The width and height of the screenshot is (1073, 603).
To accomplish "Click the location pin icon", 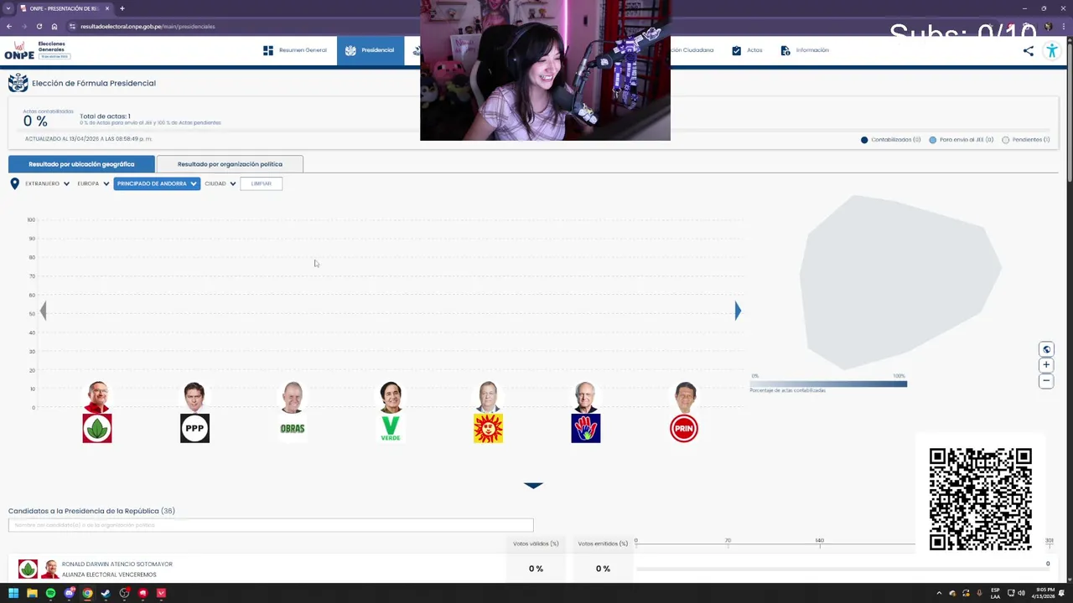I will click(x=14, y=183).
